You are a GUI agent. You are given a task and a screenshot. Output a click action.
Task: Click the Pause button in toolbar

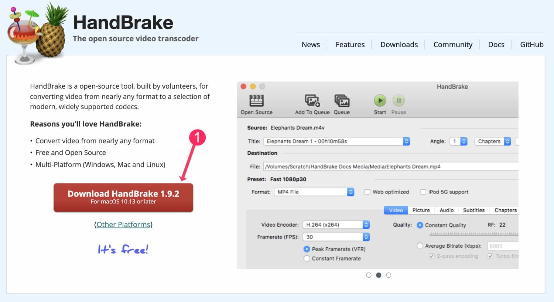(399, 100)
